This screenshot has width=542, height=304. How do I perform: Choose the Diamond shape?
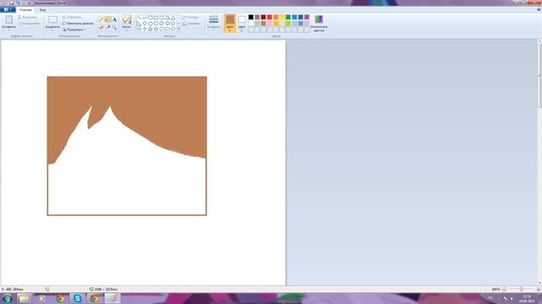(145, 23)
